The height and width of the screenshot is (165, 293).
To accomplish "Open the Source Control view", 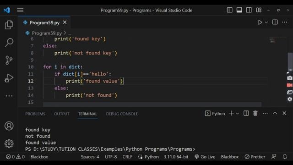I will [x=9, y=60].
